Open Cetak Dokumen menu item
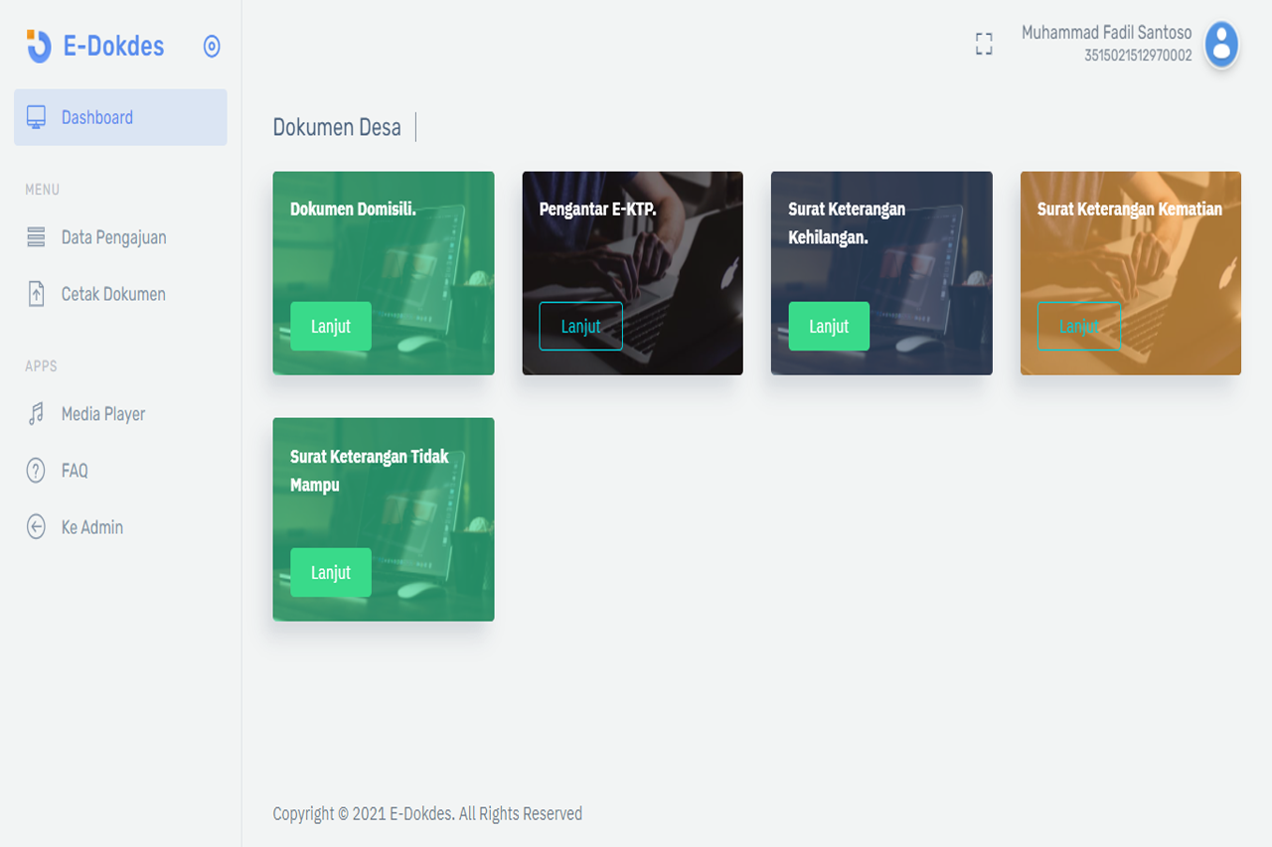This screenshot has width=1272, height=847. [x=113, y=294]
